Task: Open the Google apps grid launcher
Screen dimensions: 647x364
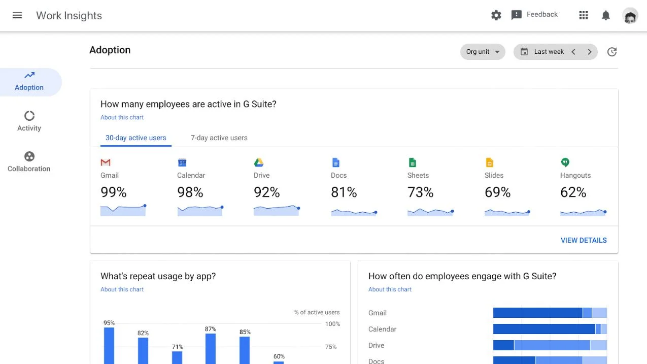Action: (584, 15)
